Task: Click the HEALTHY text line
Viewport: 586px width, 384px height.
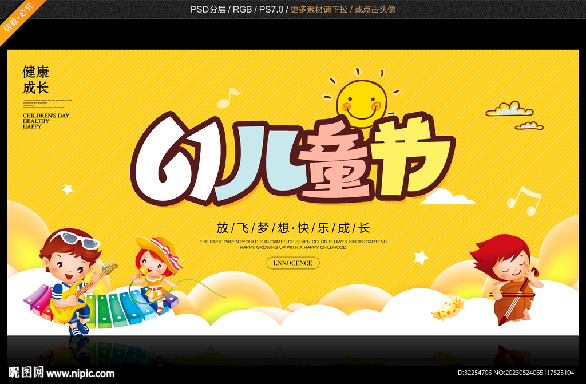Action: pos(36,121)
